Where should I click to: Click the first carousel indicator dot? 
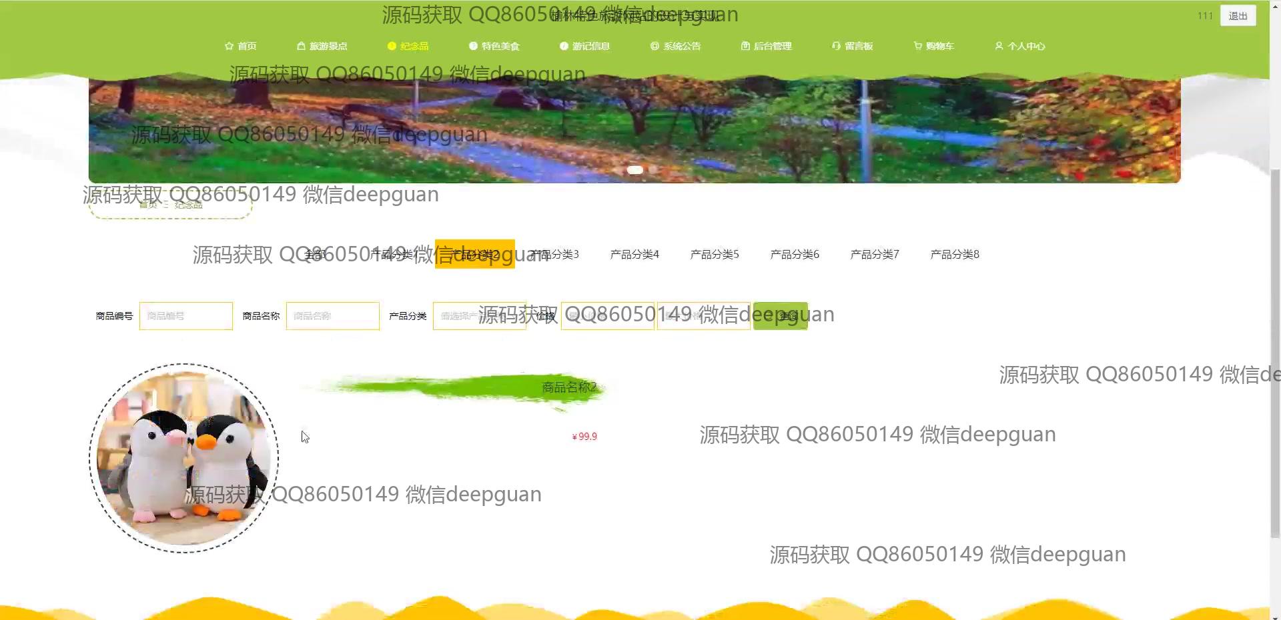click(635, 170)
